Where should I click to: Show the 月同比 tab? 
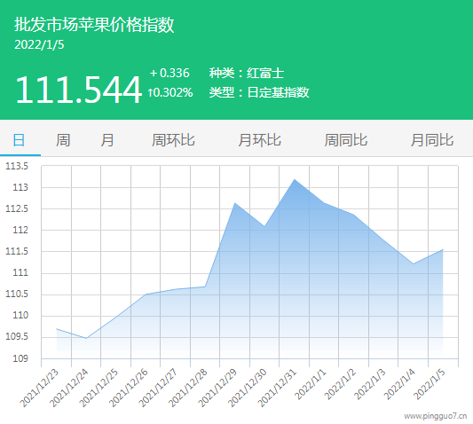[432, 140]
